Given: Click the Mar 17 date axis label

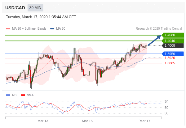Looking at the screenshot, I should click(145, 121).
